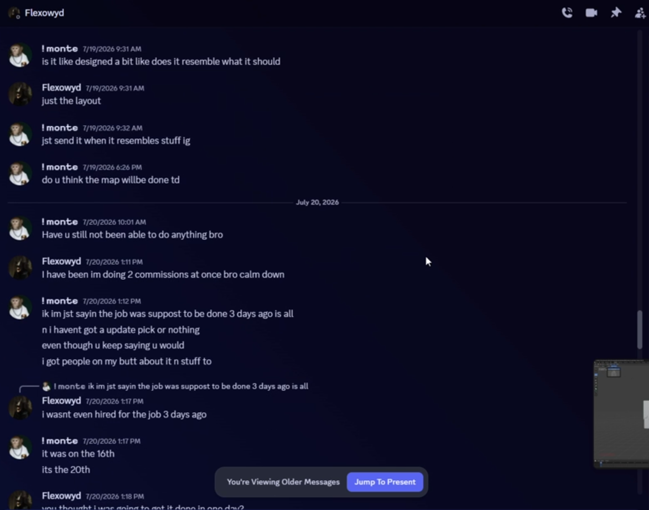Open Flexowyd username in the chat header
The image size is (649, 510).
[x=44, y=13]
